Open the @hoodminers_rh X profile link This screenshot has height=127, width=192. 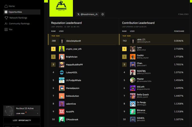coord(88,14)
